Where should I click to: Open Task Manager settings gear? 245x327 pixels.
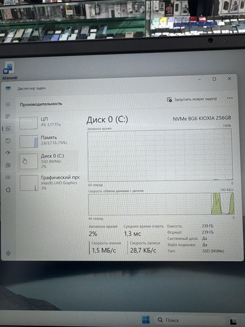(x=8, y=253)
